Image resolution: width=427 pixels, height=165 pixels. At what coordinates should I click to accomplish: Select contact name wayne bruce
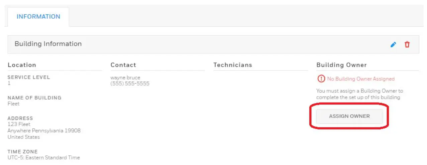(x=125, y=78)
